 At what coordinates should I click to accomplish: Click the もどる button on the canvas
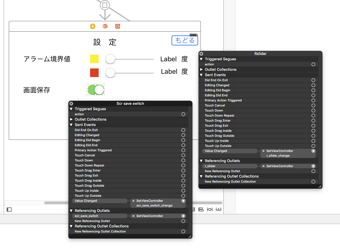pyautogui.click(x=184, y=40)
